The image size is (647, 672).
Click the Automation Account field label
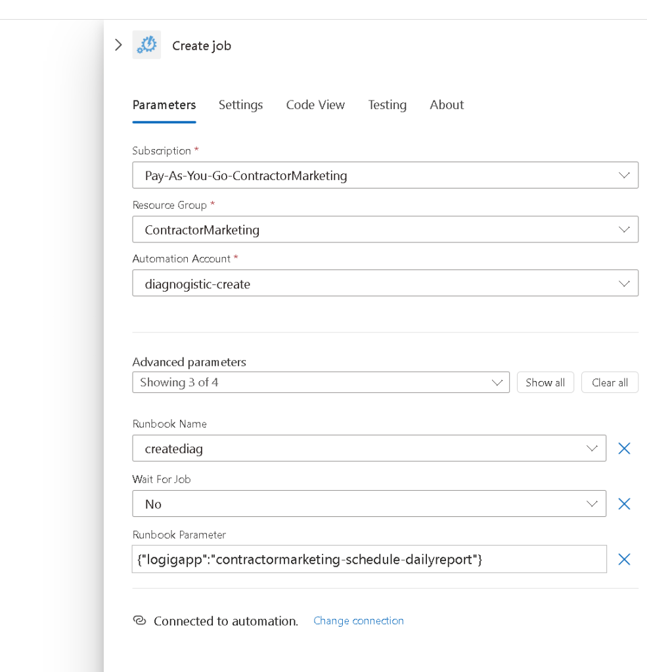tap(181, 259)
